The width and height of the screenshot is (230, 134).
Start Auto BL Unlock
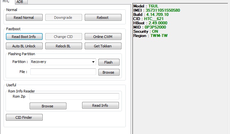[24, 46]
